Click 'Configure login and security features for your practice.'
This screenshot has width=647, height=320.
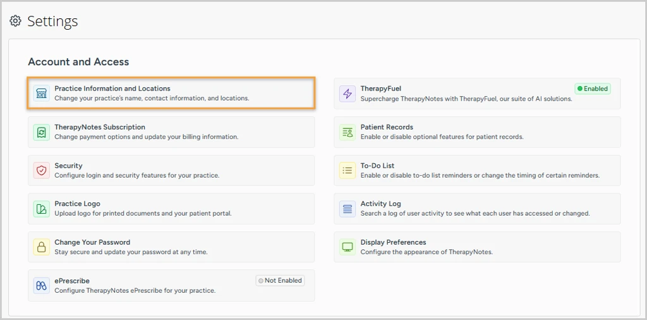(x=137, y=175)
